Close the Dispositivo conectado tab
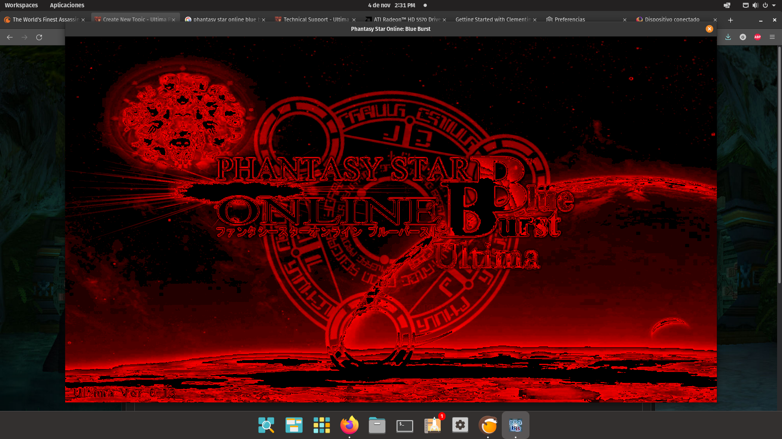Image resolution: width=782 pixels, height=439 pixels. click(x=715, y=20)
